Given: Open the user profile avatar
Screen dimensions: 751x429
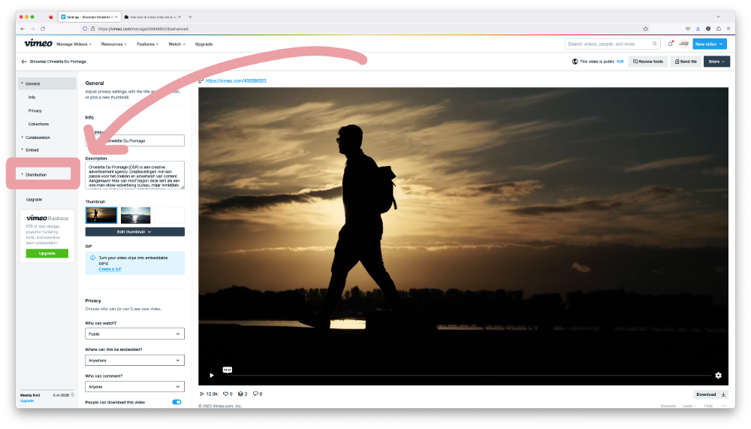Looking at the screenshot, I should coord(684,44).
